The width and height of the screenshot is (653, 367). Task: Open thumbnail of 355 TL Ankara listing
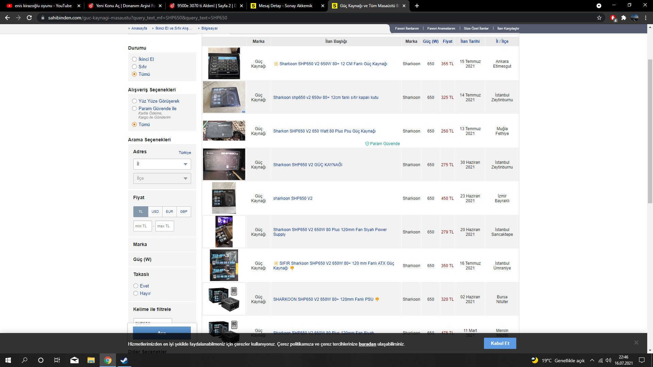coord(224,63)
